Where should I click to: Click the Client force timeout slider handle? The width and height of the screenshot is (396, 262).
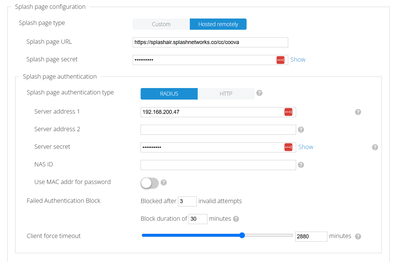[242, 235]
